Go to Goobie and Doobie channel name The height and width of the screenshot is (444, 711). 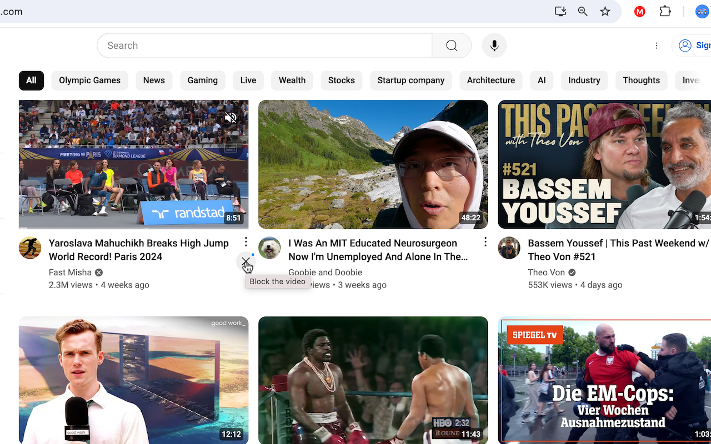(x=326, y=273)
